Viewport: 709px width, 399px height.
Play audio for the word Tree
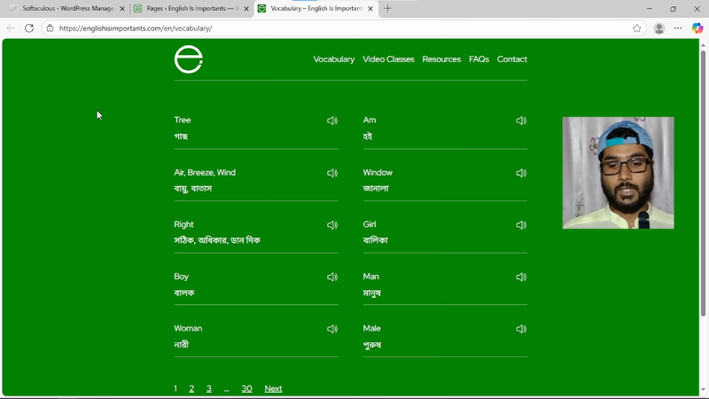tap(332, 121)
